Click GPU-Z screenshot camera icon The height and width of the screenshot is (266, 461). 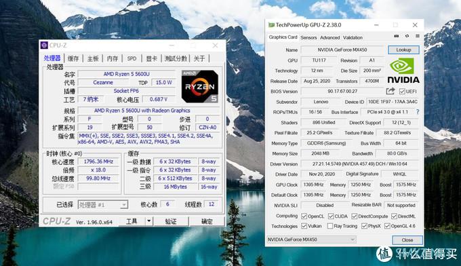pyautogui.click(x=397, y=36)
